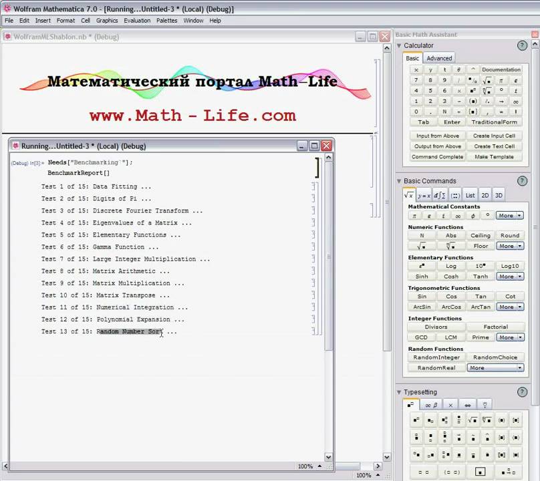Open the List tab in Basic Commands
The width and height of the screenshot is (540, 481).
pos(470,196)
